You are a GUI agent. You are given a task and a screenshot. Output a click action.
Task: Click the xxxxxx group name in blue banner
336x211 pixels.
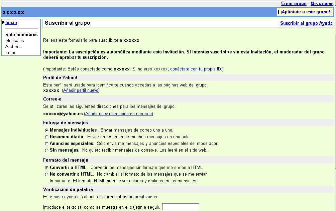pyautogui.click(x=13, y=12)
